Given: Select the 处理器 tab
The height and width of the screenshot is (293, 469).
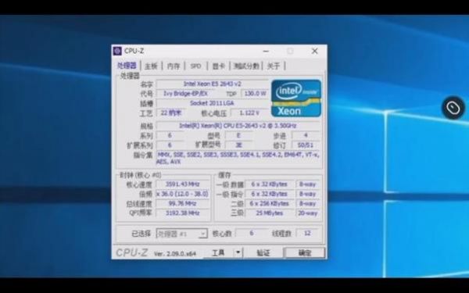Looking at the screenshot, I should pyautogui.click(x=127, y=66).
